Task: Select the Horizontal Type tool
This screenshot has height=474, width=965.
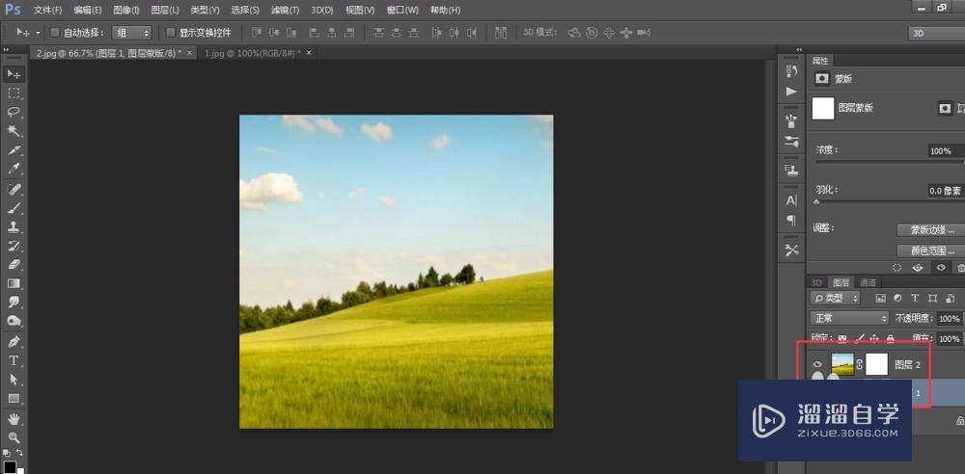Action: pos(14,360)
